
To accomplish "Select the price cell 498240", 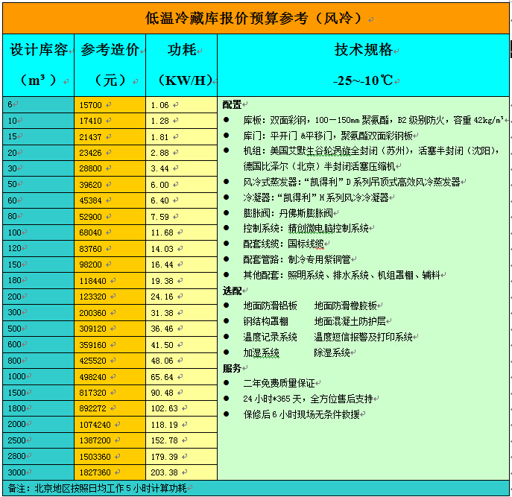I will pos(92,376).
